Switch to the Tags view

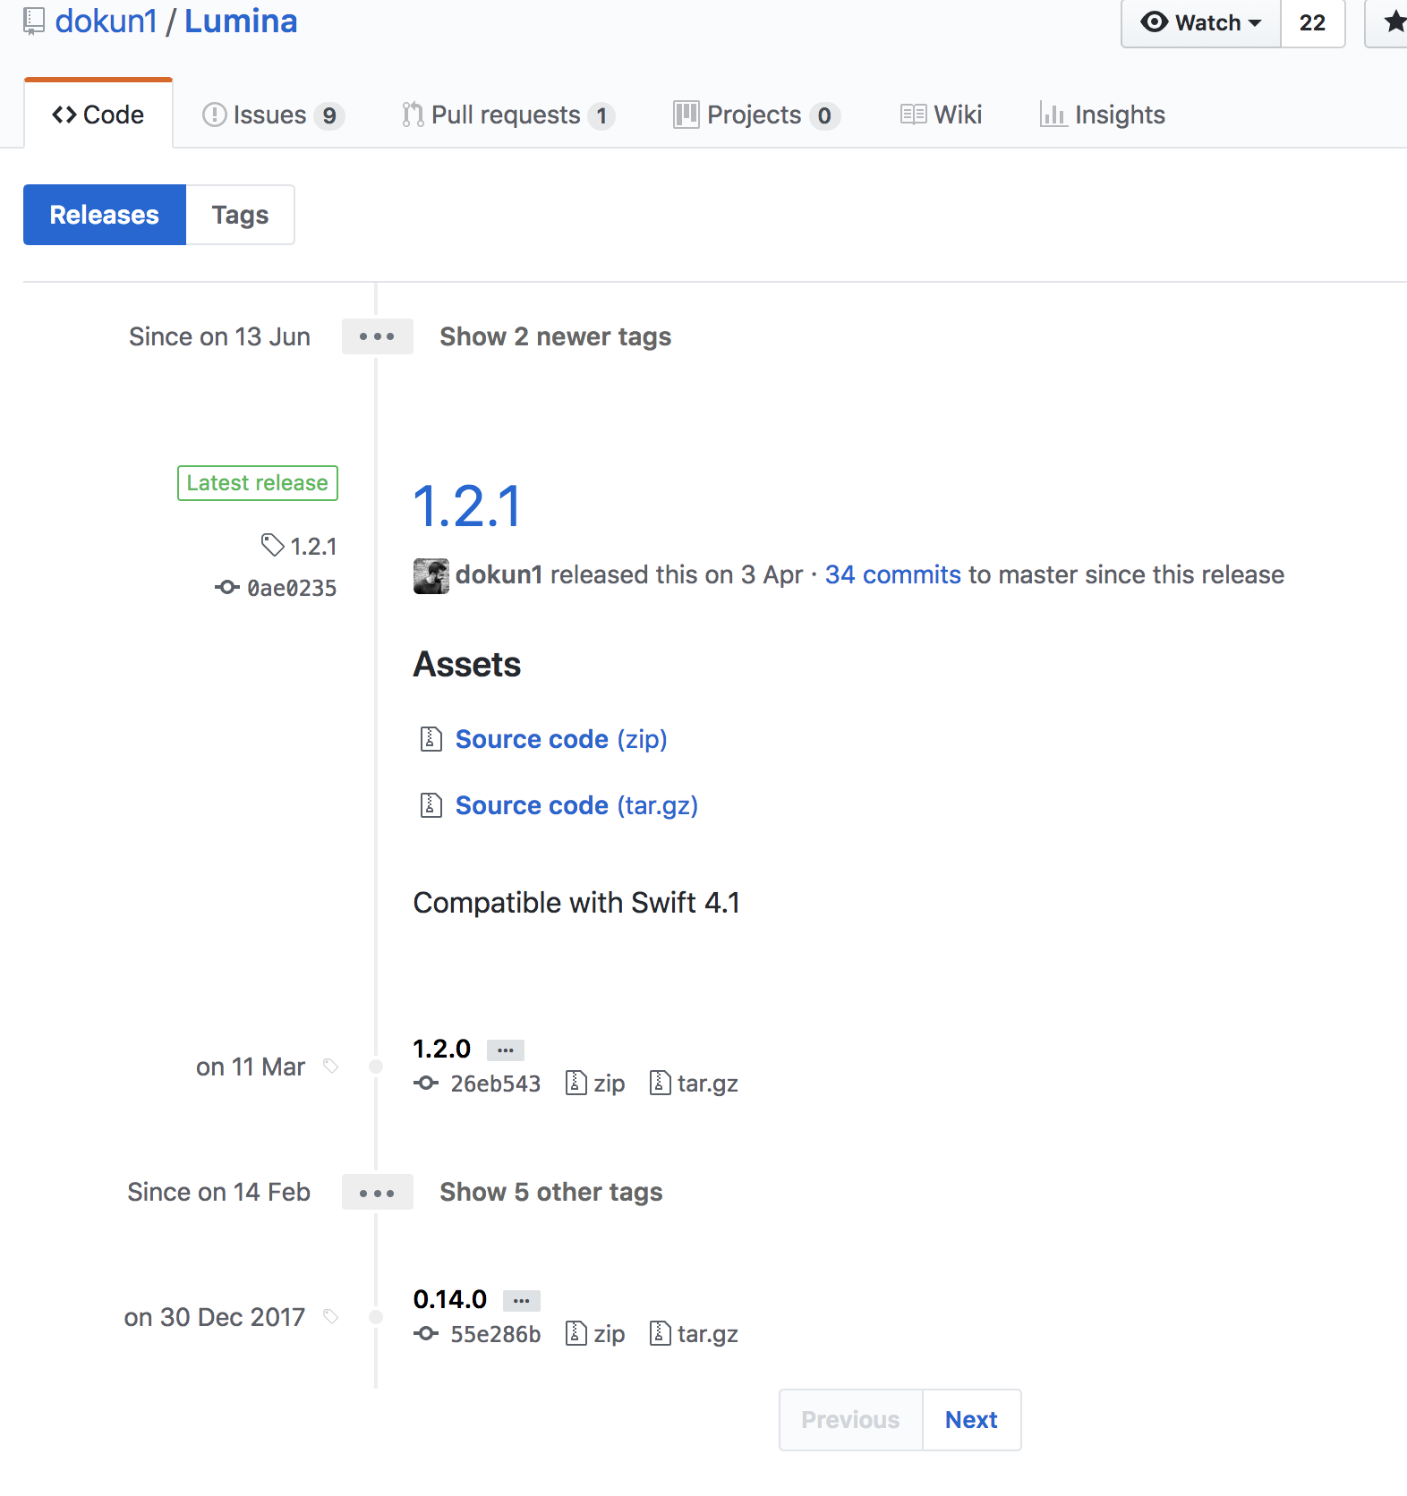240,215
